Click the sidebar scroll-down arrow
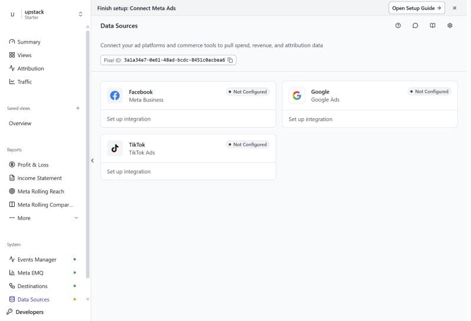This screenshot has width=471, height=321. (x=88, y=299)
